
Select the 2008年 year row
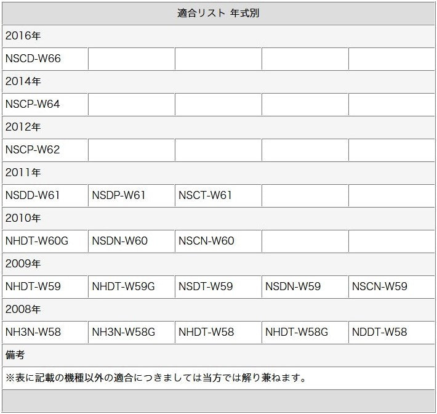pyautogui.click(x=218, y=309)
